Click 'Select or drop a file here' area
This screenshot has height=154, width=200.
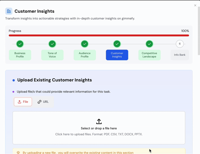(x=99, y=128)
